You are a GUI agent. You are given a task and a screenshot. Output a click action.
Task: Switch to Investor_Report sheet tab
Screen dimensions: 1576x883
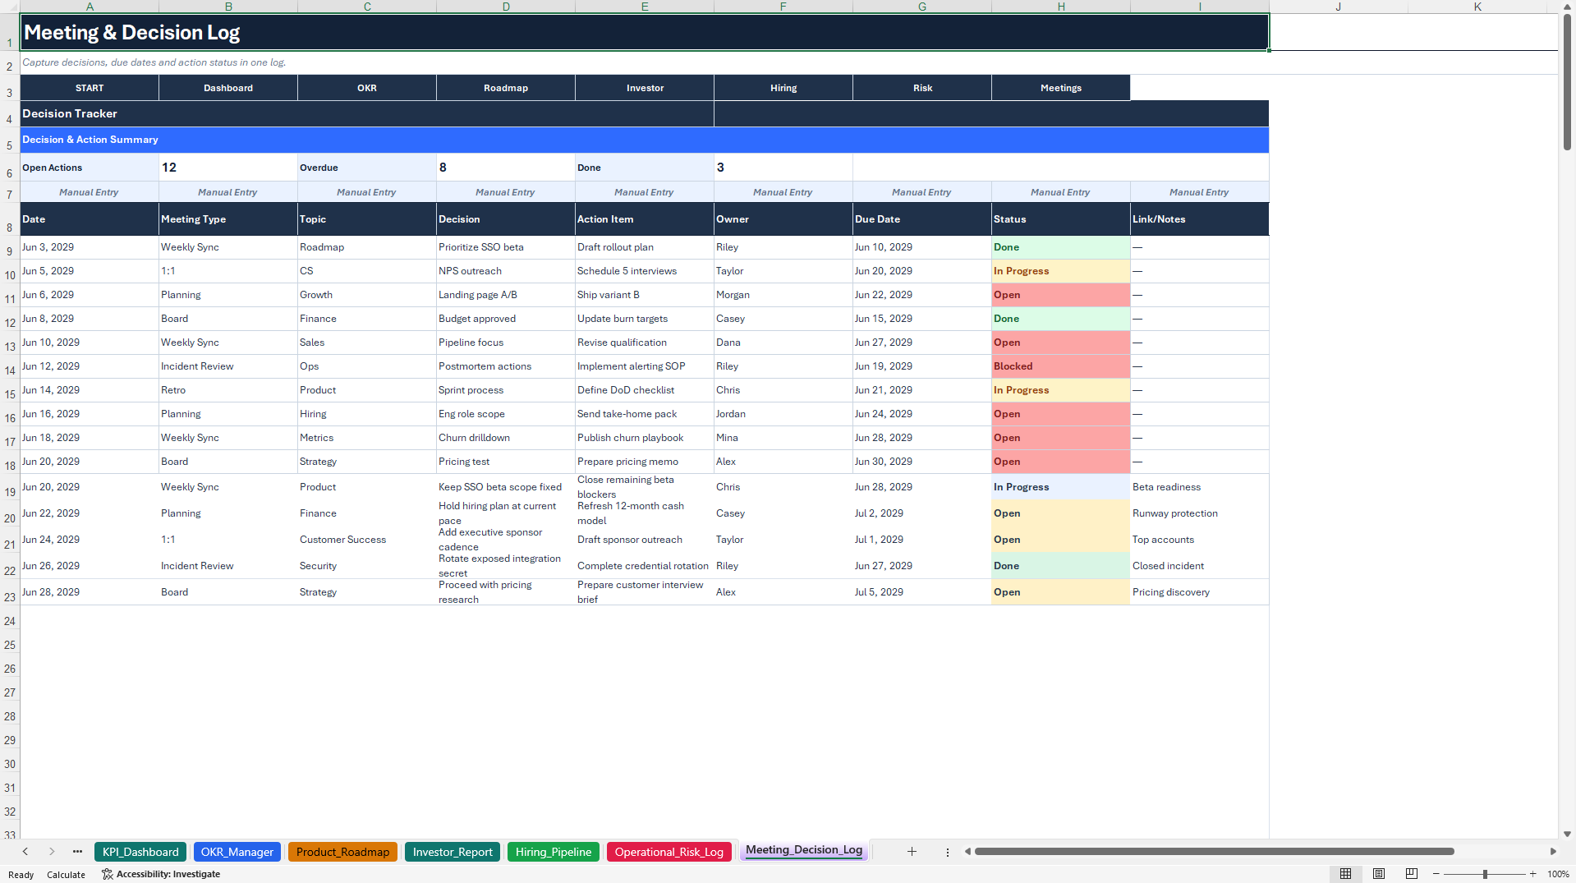[x=453, y=852]
